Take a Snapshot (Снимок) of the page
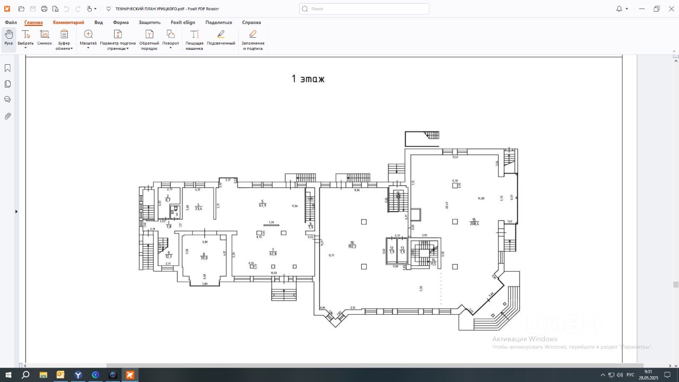 (x=45, y=38)
